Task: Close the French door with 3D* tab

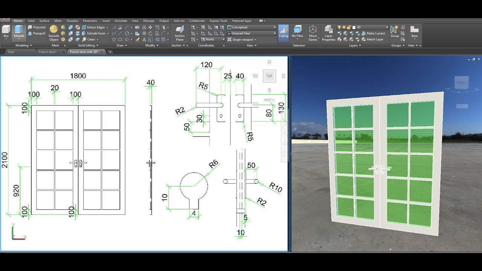Action: (101, 52)
